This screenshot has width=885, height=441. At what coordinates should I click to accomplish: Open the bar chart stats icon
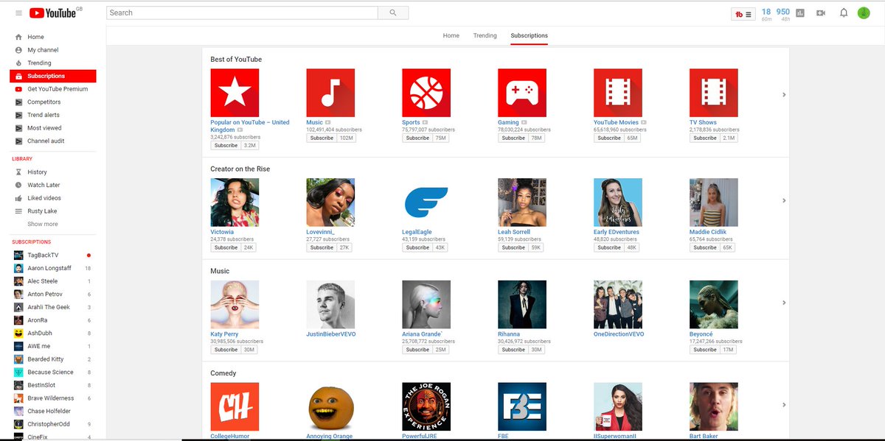coord(800,13)
